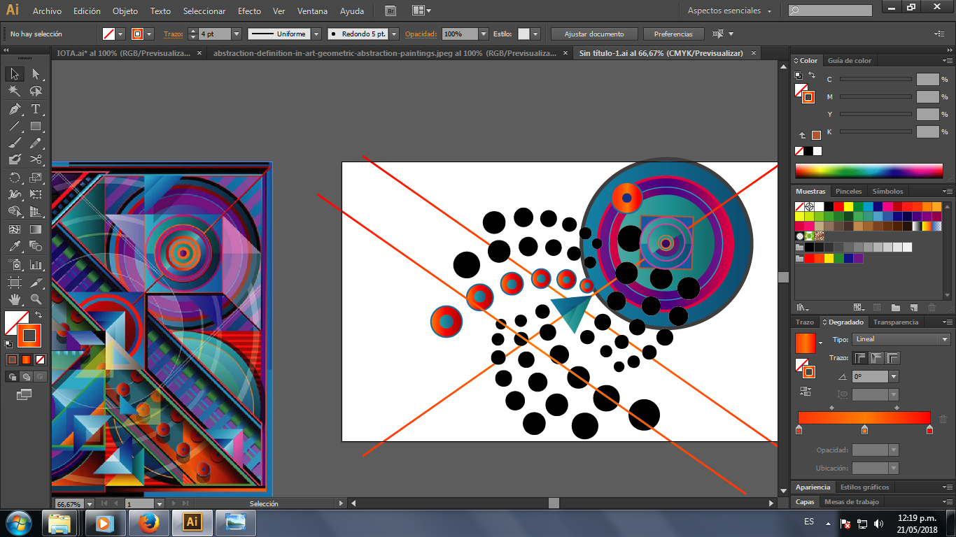This screenshot has width=956, height=537.
Task: Click the new color group folder icon
Action: pyautogui.click(x=895, y=308)
